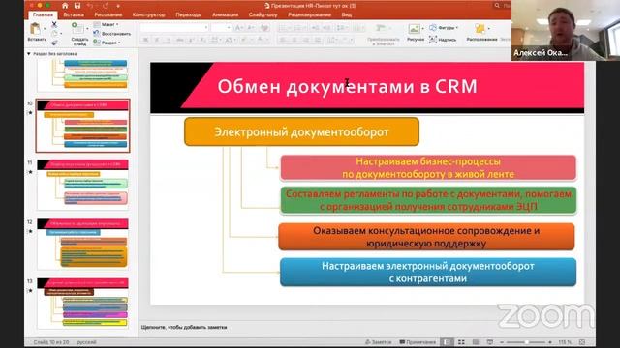Click the zoom out minus button
This screenshot has width=620, height=348.
click(x=502, y=342)
